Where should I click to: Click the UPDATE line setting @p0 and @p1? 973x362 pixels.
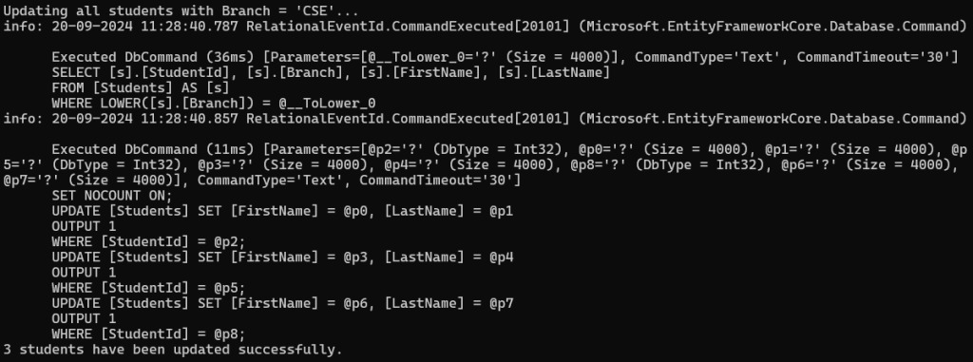pyautogui.click(x=282, y=211)
